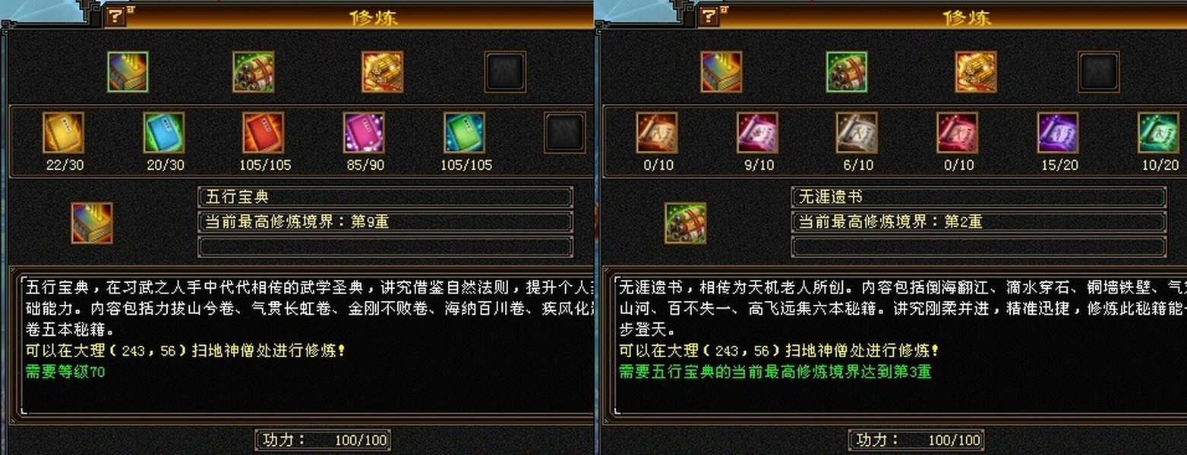Pick the magenta book showing 85/90

point(364,133)
